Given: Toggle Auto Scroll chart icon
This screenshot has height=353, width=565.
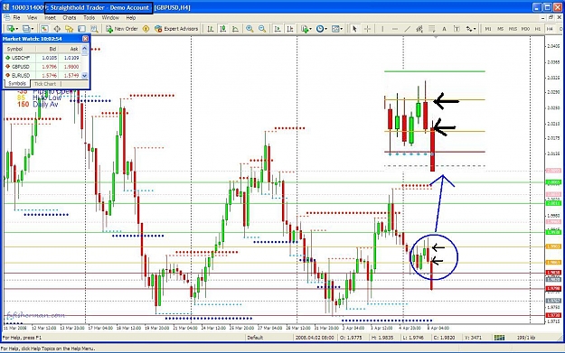Looking at the screenshot, I should click(x=278, y=29).
